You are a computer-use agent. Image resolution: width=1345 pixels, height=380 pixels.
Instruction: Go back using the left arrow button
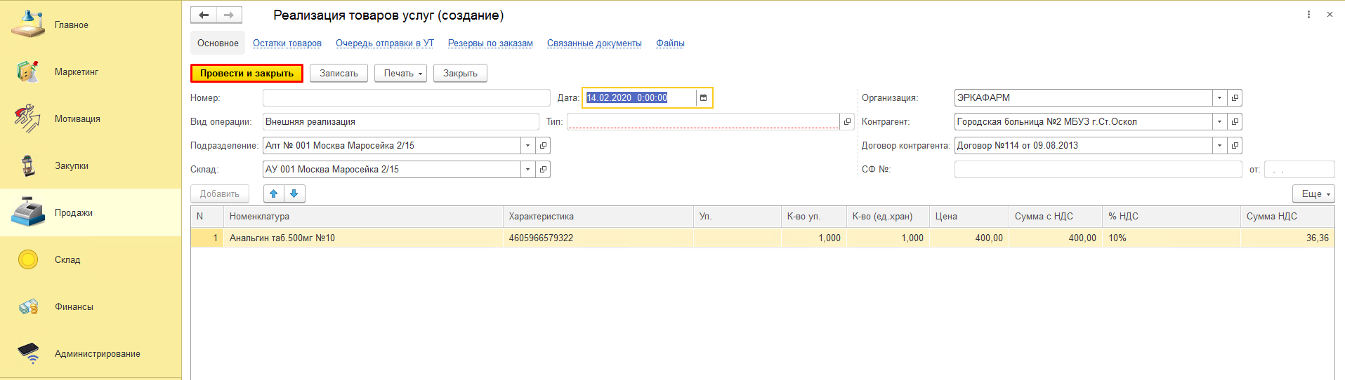click(x=204, y=15)
